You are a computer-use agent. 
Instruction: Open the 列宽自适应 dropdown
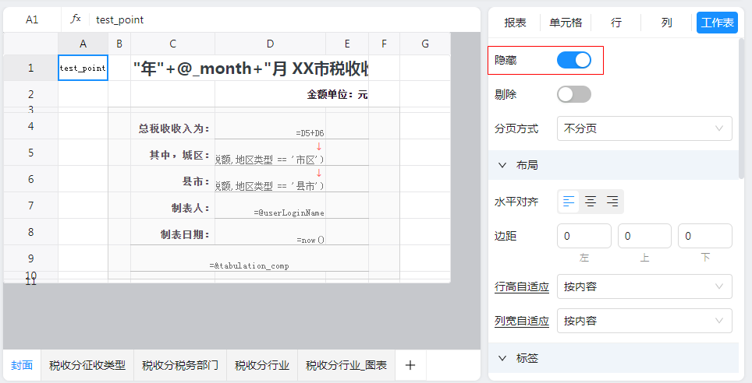(644, 321)
